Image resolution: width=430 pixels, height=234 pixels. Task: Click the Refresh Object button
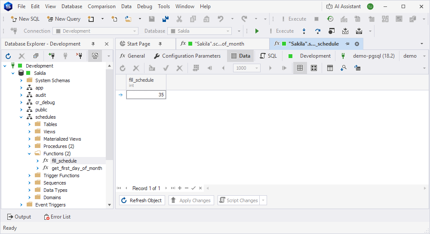[142, 200]
